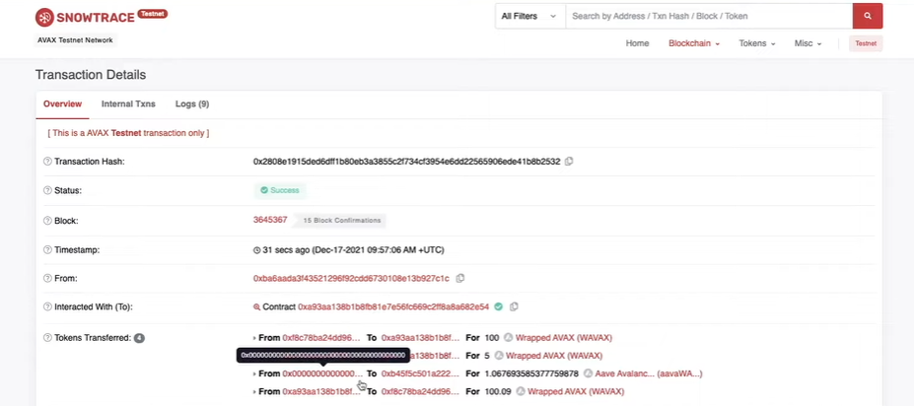Click help icon next to Tokens Transferred
The width and height of the screenshot is (914, 406).
47,337
